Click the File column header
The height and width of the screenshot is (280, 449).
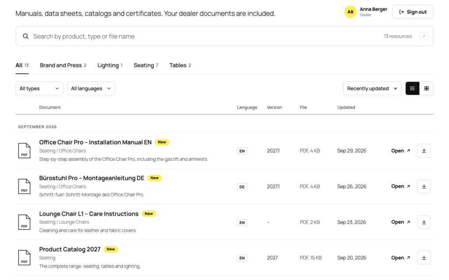tap(303, 108)
